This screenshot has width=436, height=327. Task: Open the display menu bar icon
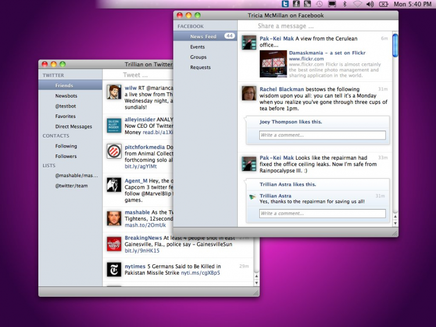tap(332, 4)
